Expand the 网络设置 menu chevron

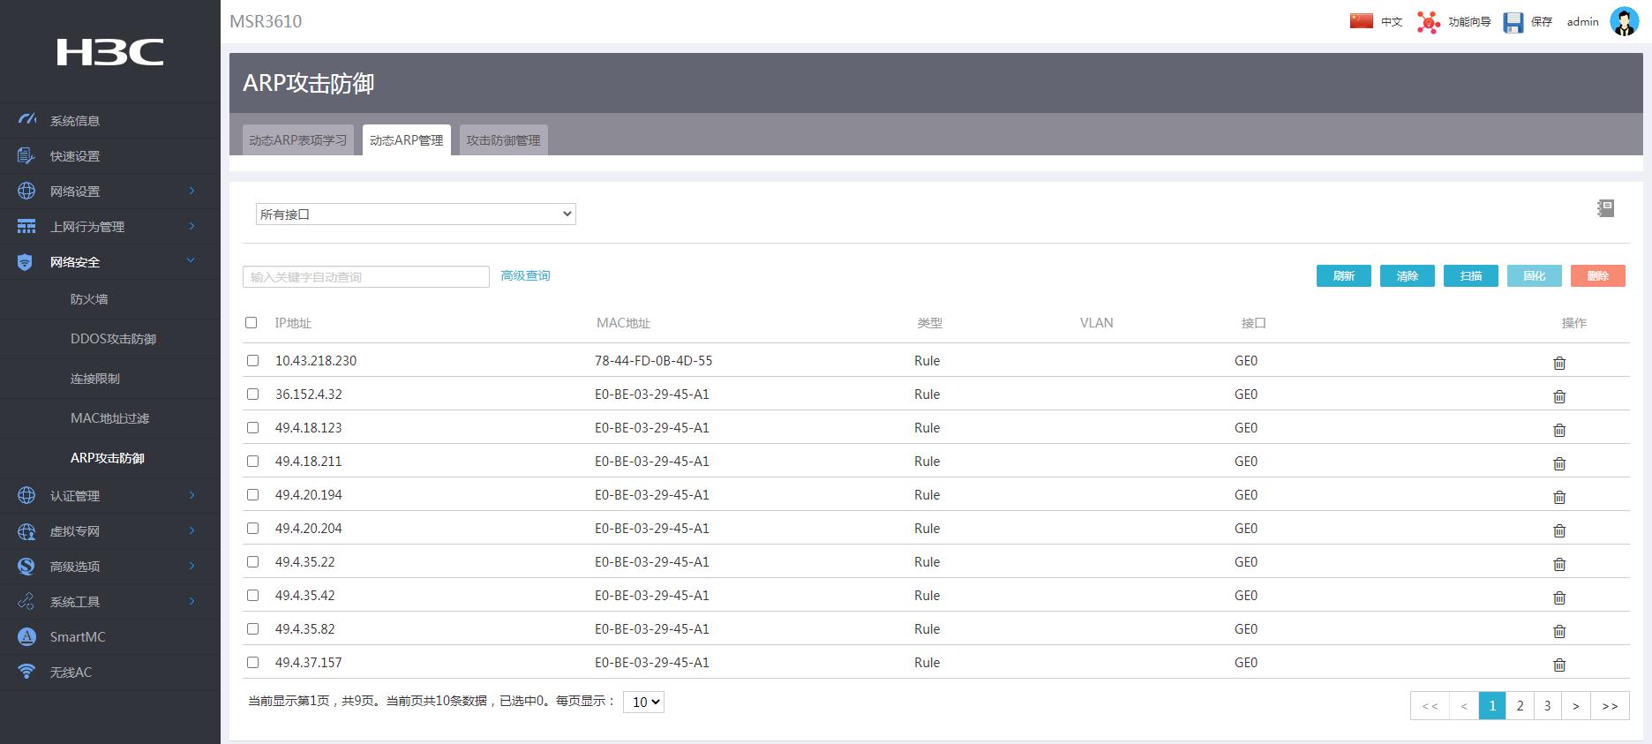(191, 191)
